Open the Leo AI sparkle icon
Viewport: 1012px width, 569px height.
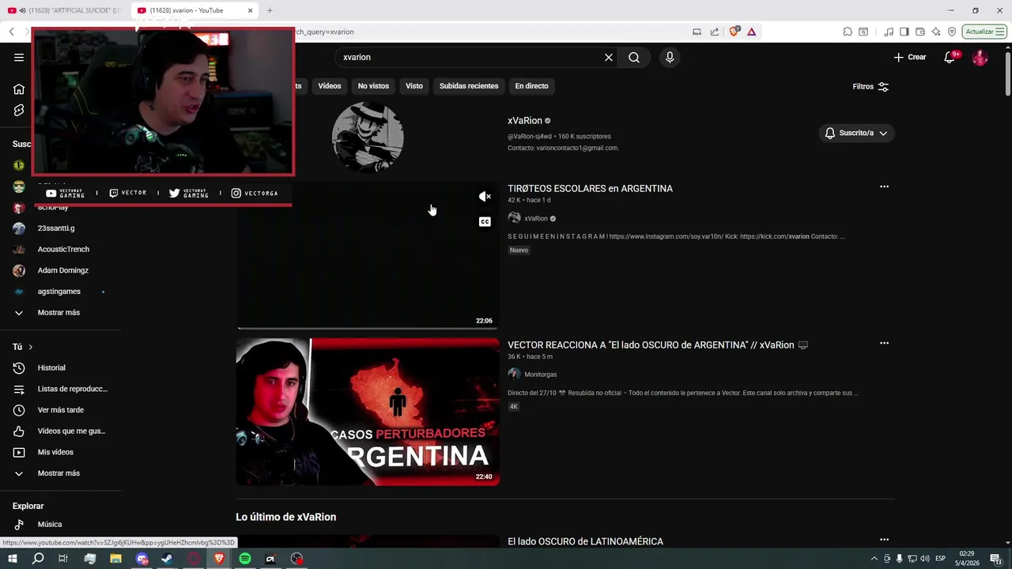coord(936,32)
